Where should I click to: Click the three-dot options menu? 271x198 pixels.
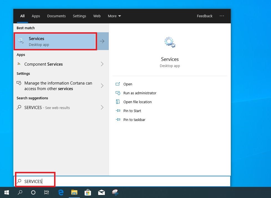[222, 16]
